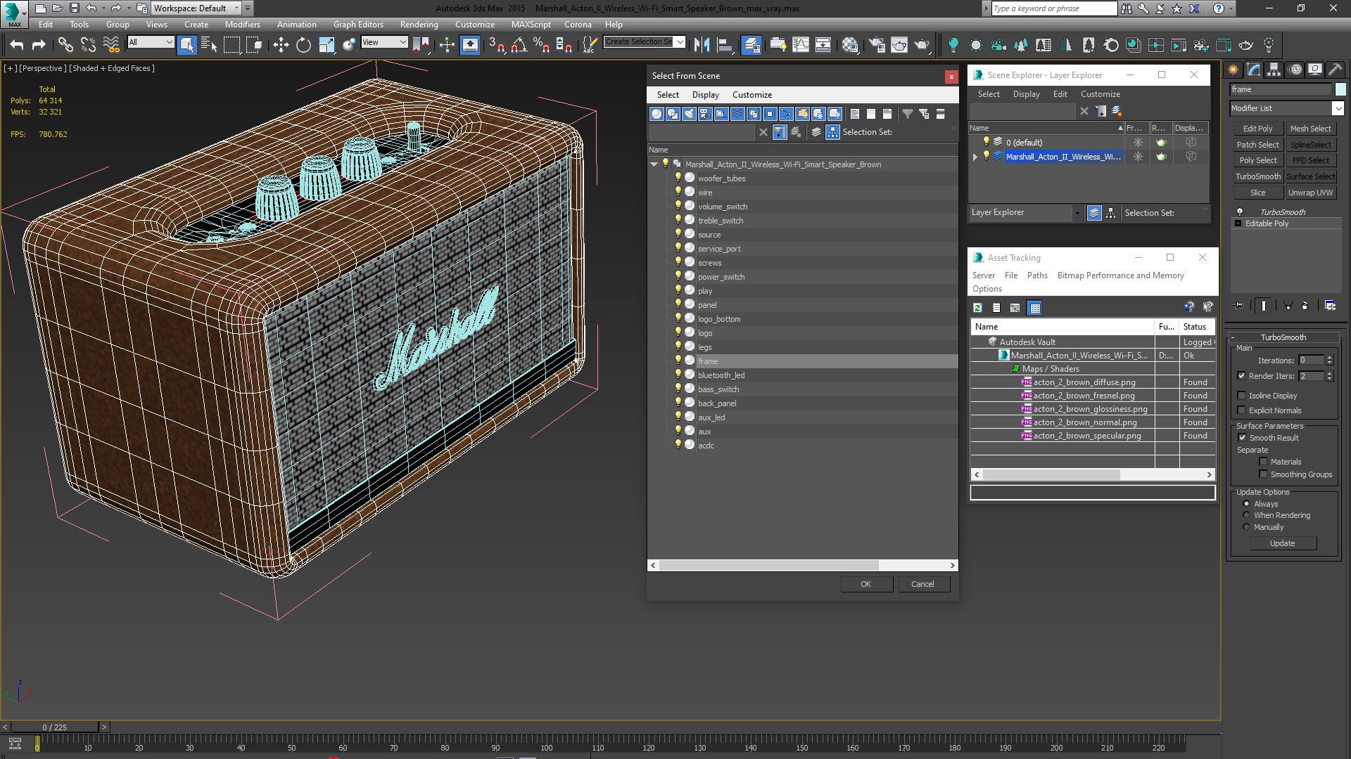The image size is (1351, 759).
Task: Select the When Rendering update option
Action: point(1246,515)
